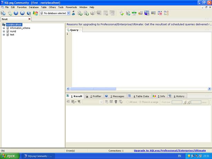
Task: Click the export resultset icon in result toolbar
Action: point(68,102)
